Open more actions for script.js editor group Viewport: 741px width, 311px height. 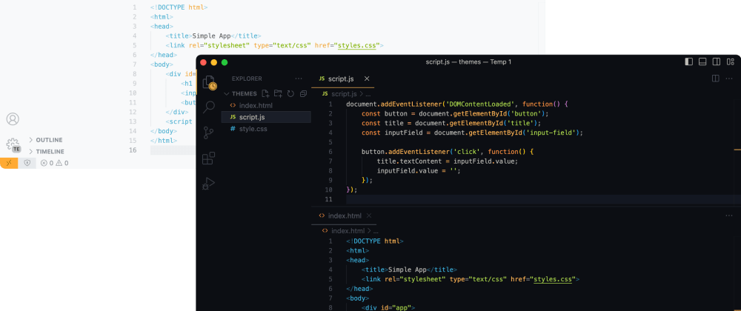click(x=729, y=78)
